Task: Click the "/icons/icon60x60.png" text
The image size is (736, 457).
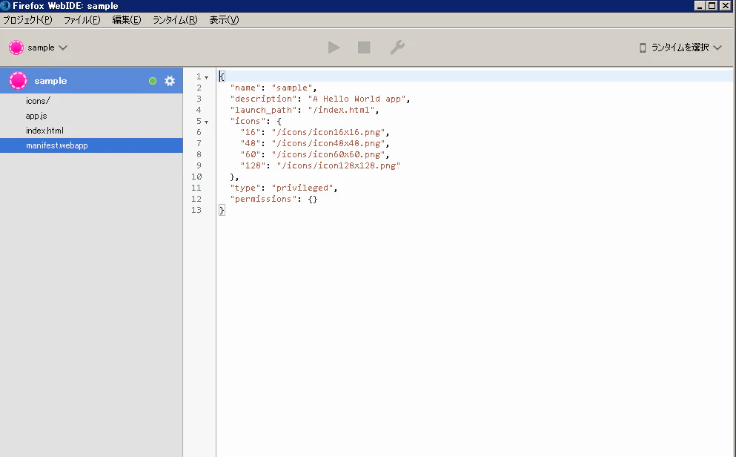Action: (328, 154)
